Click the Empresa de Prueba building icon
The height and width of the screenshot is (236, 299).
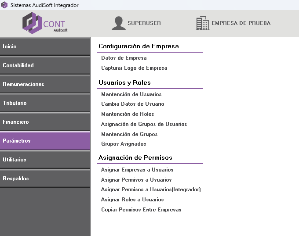point(202,23)
